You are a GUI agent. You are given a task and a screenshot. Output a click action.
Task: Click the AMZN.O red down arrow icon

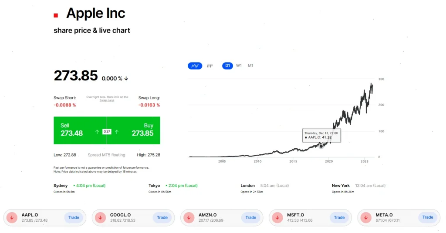[189, 217]
